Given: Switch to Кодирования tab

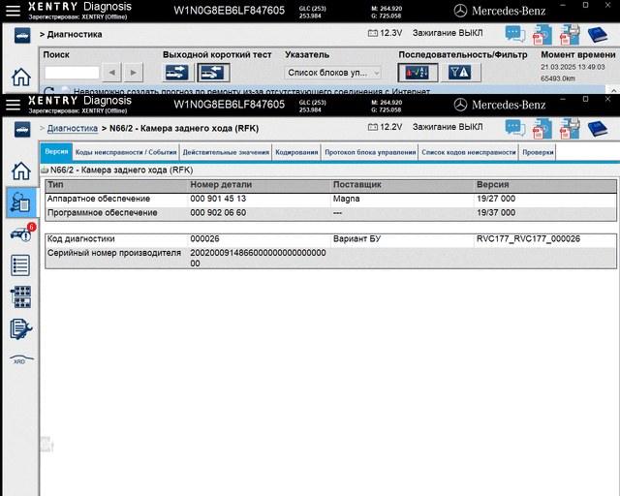Looking at the screenshot, I should (296, 152).
